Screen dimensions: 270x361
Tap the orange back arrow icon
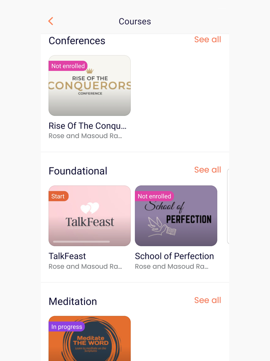(x=51, y=21)
